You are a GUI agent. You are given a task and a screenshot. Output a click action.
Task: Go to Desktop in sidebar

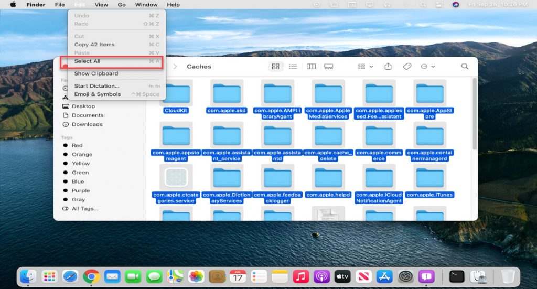[x=83, y=106]
